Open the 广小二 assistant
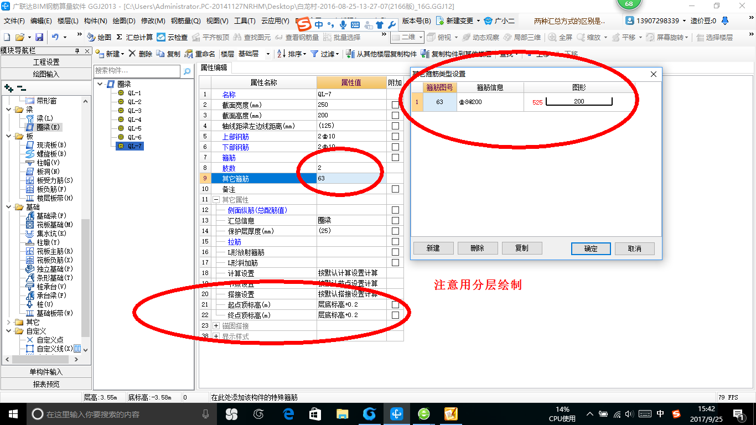The width and height of the screenshot is (756, 425). click(499, 21)
